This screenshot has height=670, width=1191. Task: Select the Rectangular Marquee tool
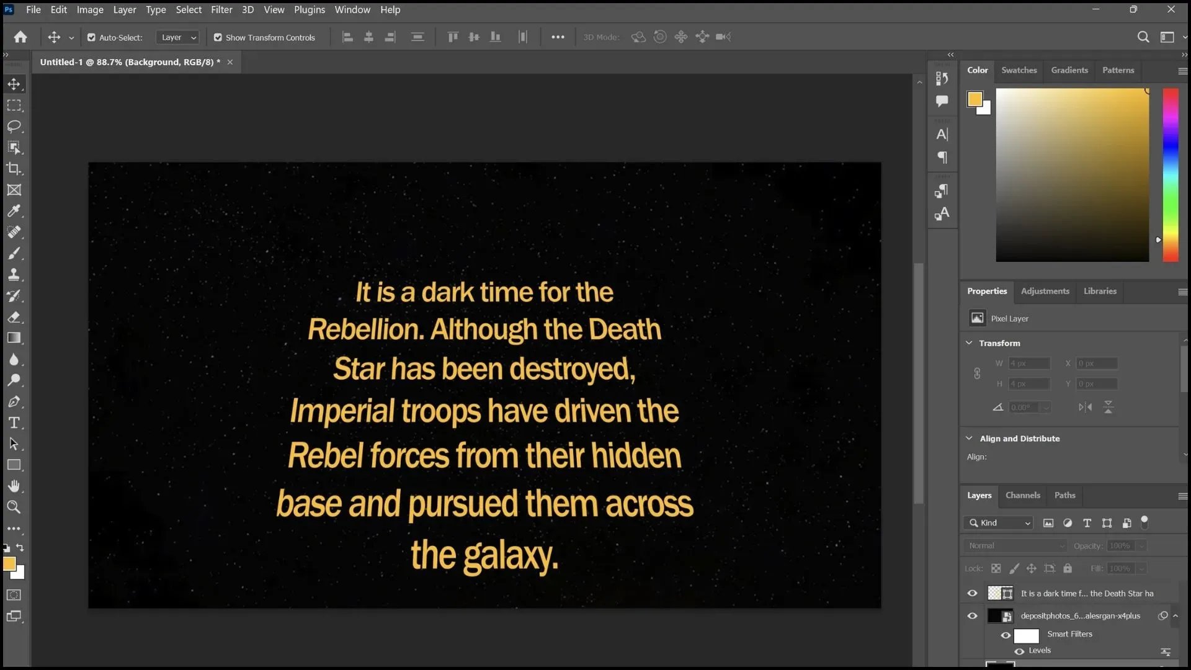[14, 105]
